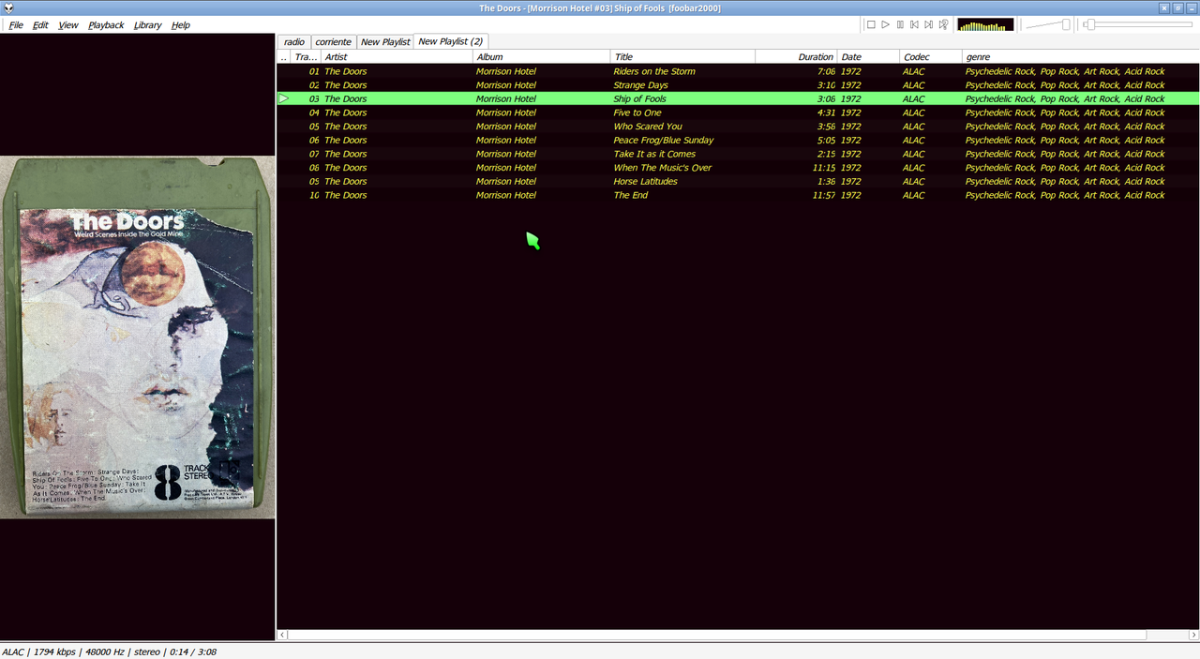The width and height of the screenshot is (1200, 659).
Task: Sort by the Album column header
Action: coord(542,57)
